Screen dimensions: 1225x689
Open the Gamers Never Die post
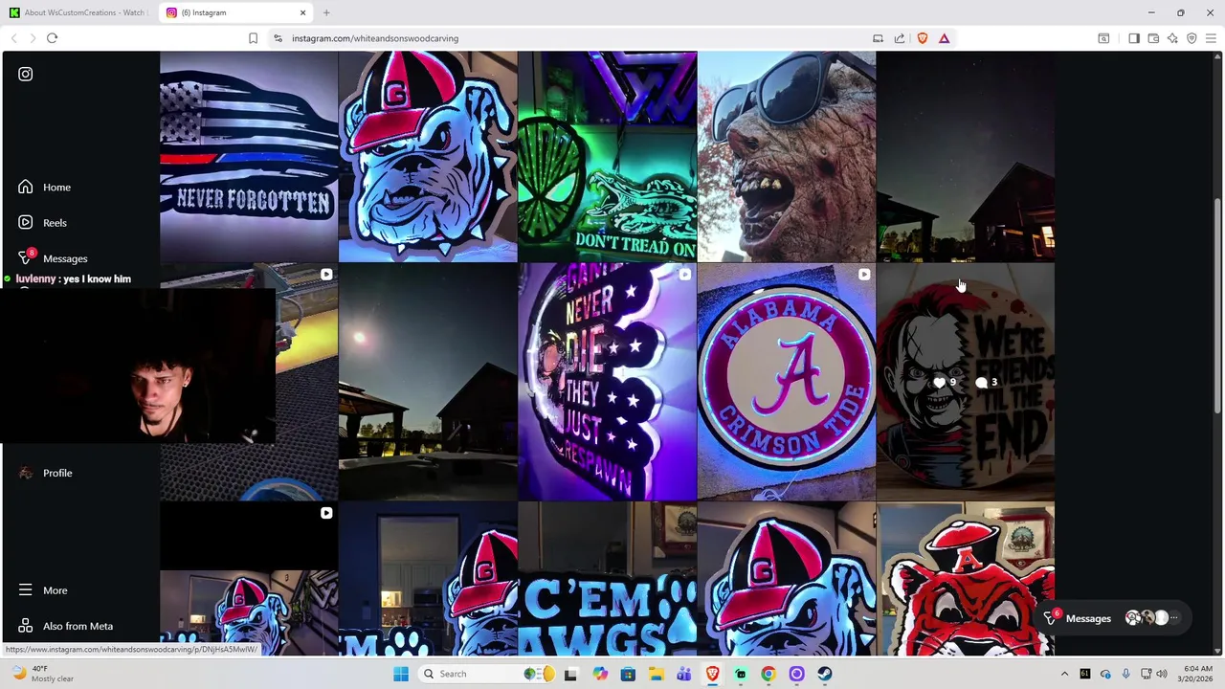coord(608,383)
